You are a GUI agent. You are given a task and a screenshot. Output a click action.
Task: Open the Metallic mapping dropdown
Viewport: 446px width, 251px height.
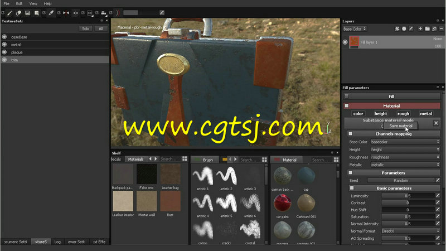[405, 165]
